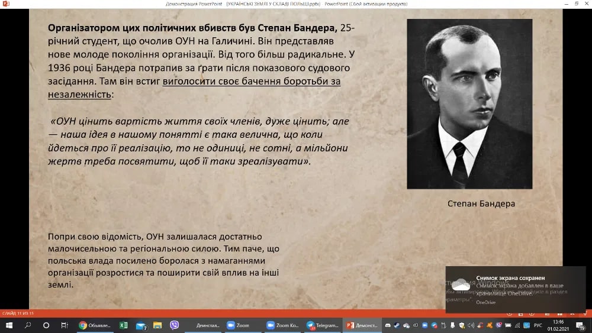Click caption 'Степан Бандера' under photo
The width and height of the screenshot is (592, 333).
point(481,203)
